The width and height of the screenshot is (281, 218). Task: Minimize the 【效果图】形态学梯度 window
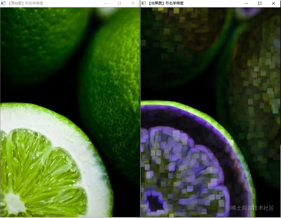pyautogui.click(x=246, y=3)
